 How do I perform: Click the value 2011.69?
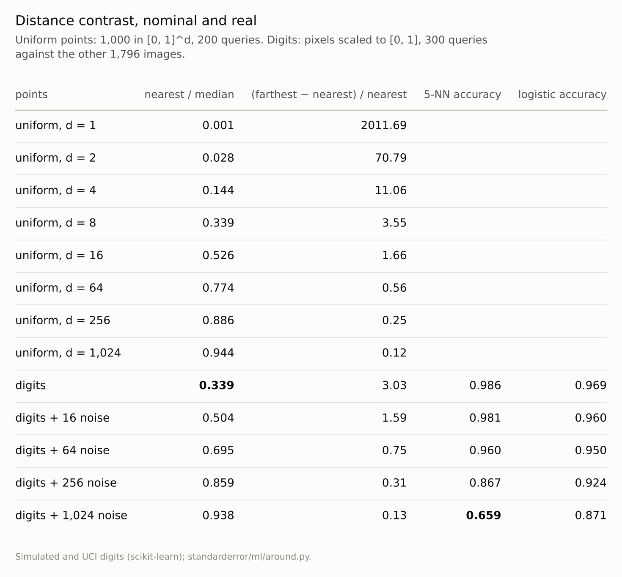(384, 126)
